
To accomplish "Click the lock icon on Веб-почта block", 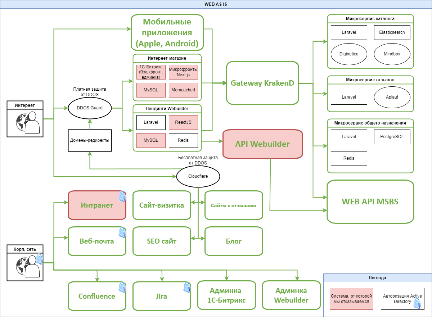I will coord(122,232).
